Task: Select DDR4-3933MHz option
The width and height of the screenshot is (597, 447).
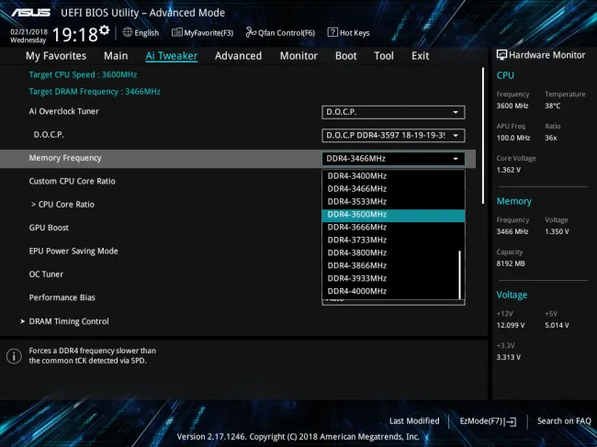Action: coord(393,278)
